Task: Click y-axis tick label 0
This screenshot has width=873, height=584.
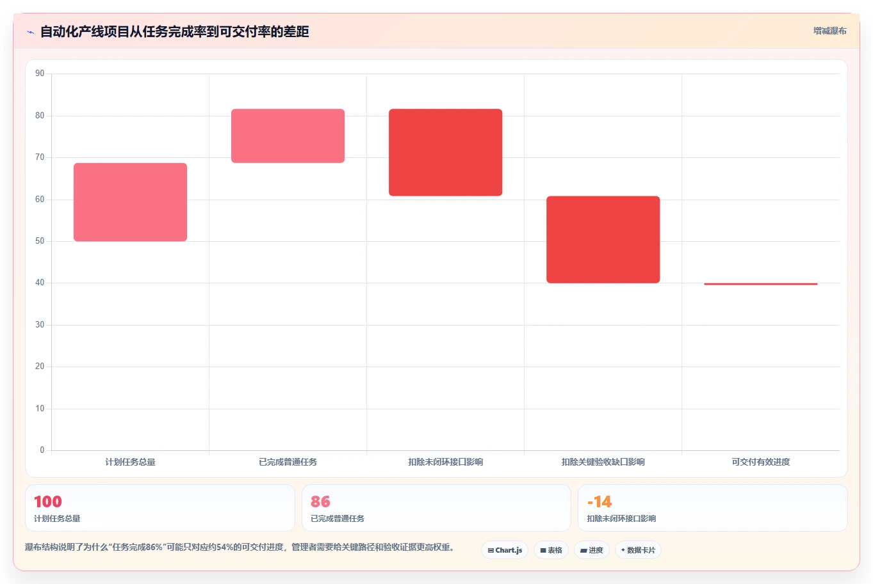Action: click(x=42, y=450)
